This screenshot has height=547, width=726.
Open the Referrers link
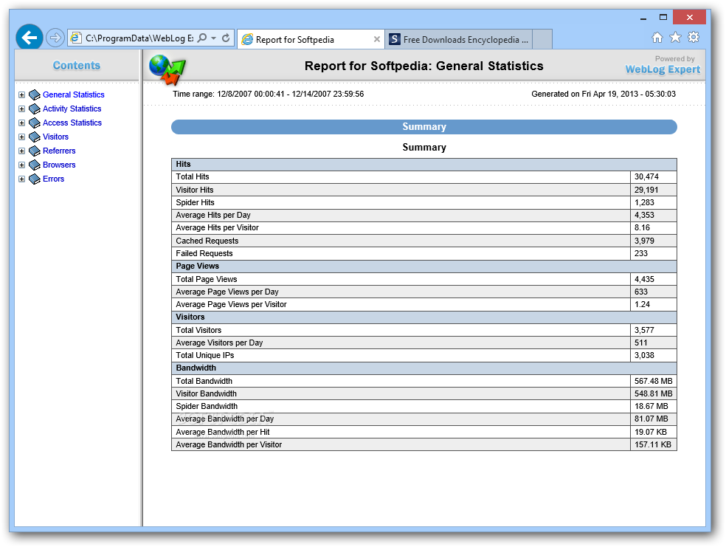59,151
